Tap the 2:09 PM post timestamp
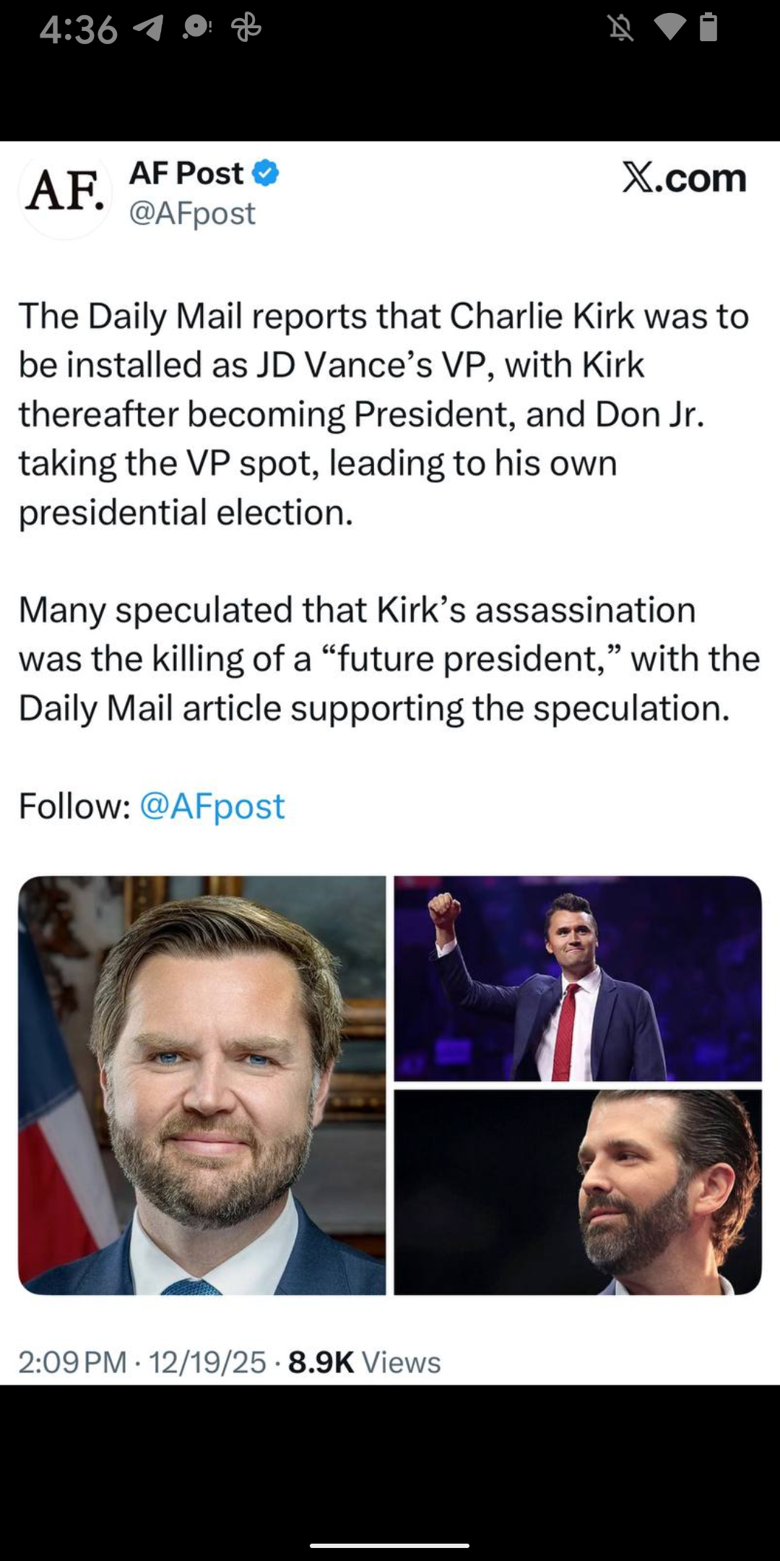Viewport: 780px width, 1561px height. pyautogui.click(x=72, y=1362)
